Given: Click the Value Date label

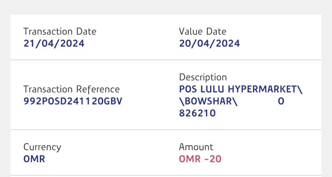Looking at the screenshot, I should (202, 32).
